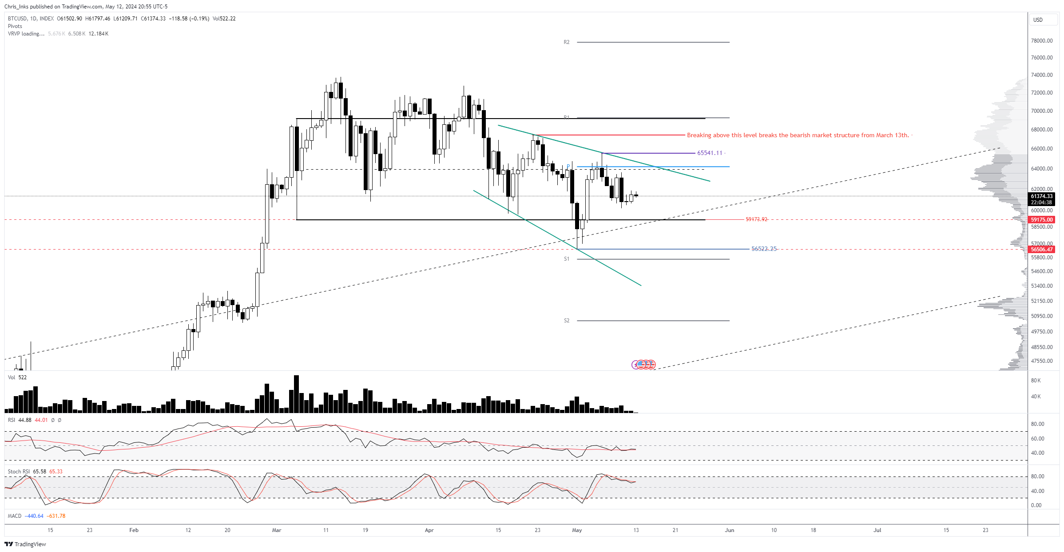
Task: Click the blue P pivot label
Action: [x=568, y=167]
